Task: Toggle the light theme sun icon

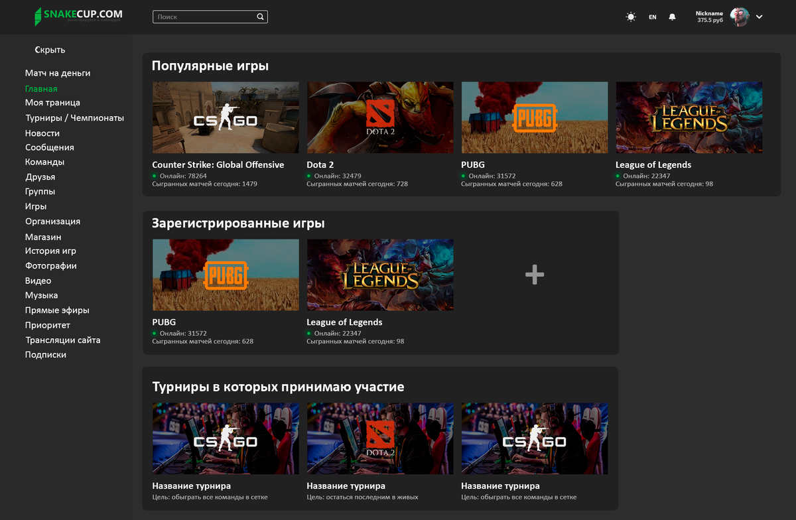Action: (x=631, y=17)
